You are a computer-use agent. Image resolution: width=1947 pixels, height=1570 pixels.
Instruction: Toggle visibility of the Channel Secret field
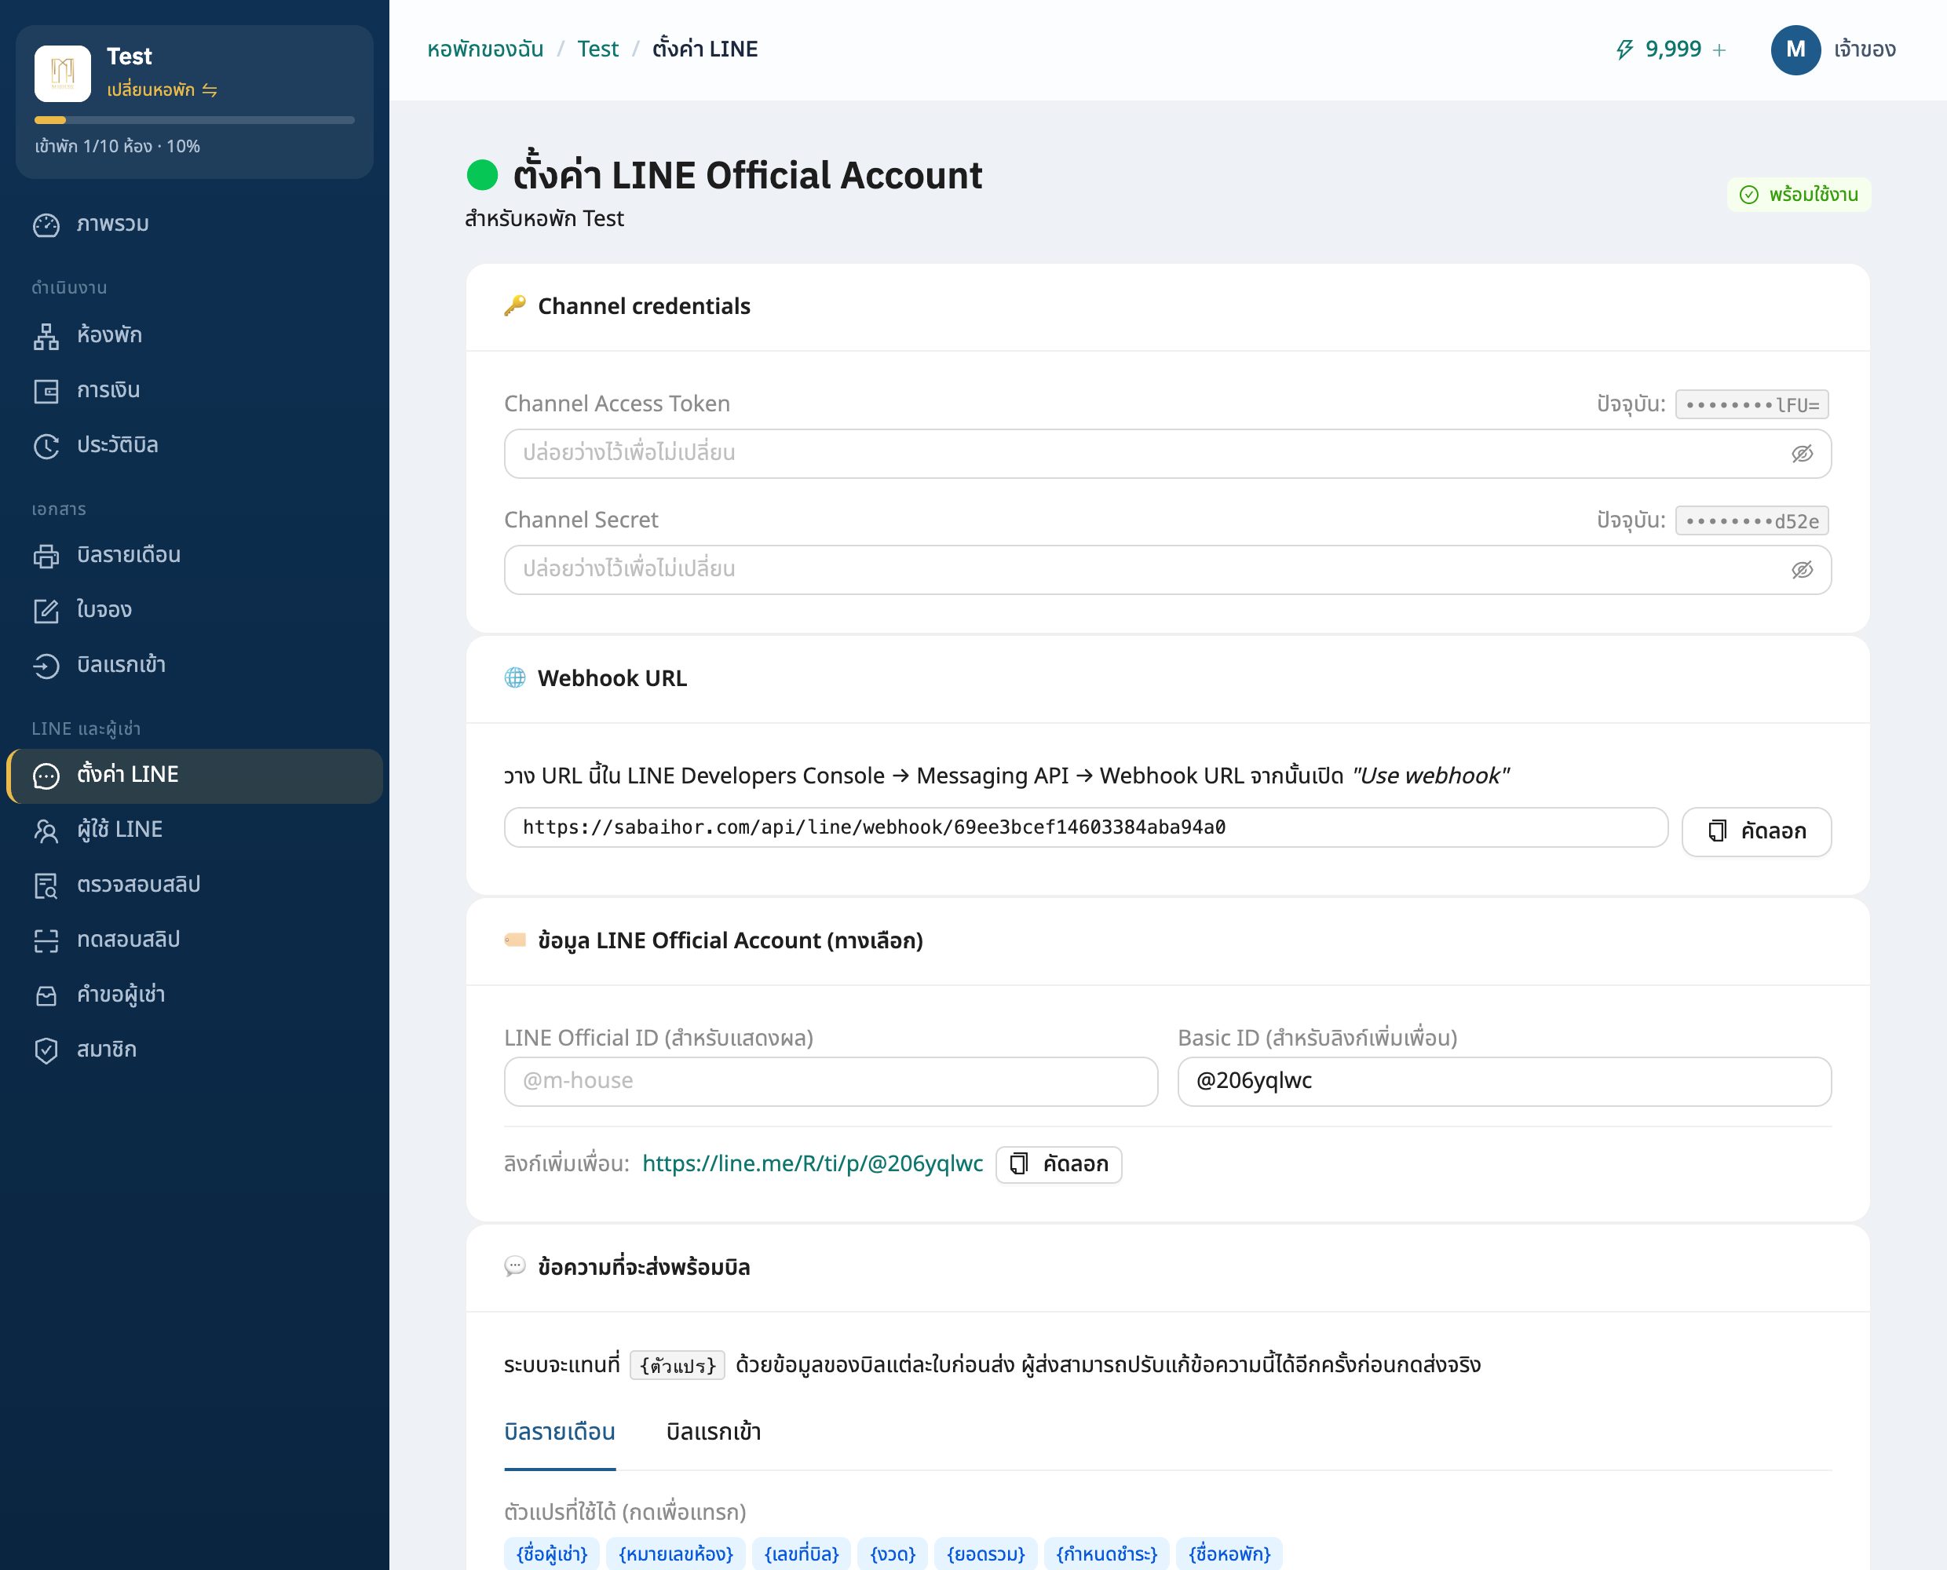(x=1802, y=570)
